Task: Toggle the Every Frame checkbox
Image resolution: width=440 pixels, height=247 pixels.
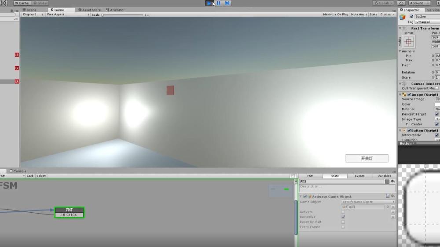Action: [x=343, y=227]
